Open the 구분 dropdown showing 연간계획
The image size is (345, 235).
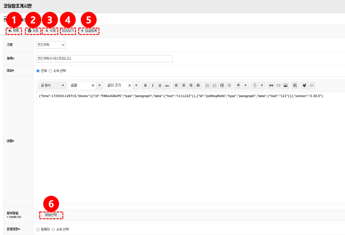pyautogui.click(x=51, y=45)
